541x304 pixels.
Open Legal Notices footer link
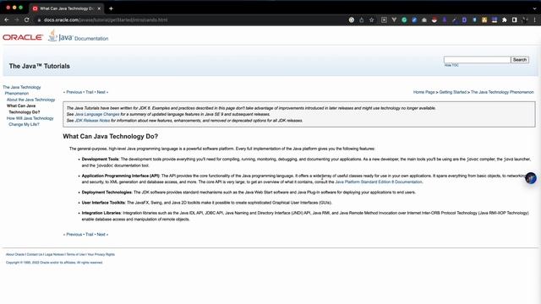tap(54, 254)
